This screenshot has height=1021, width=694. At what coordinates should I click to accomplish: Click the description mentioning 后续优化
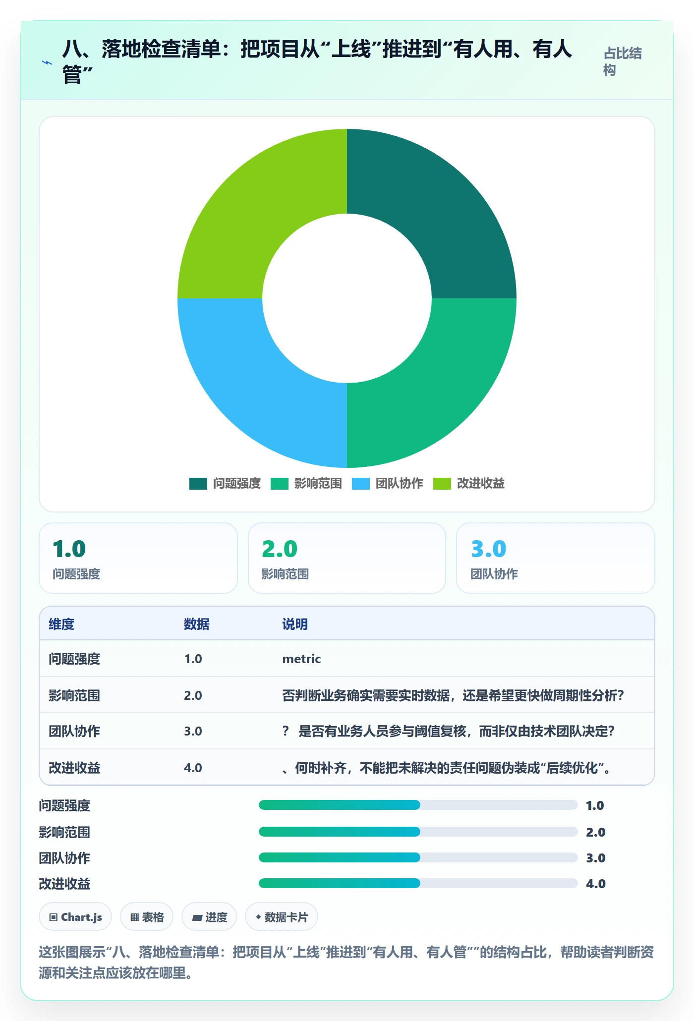[x=448, y=768]
